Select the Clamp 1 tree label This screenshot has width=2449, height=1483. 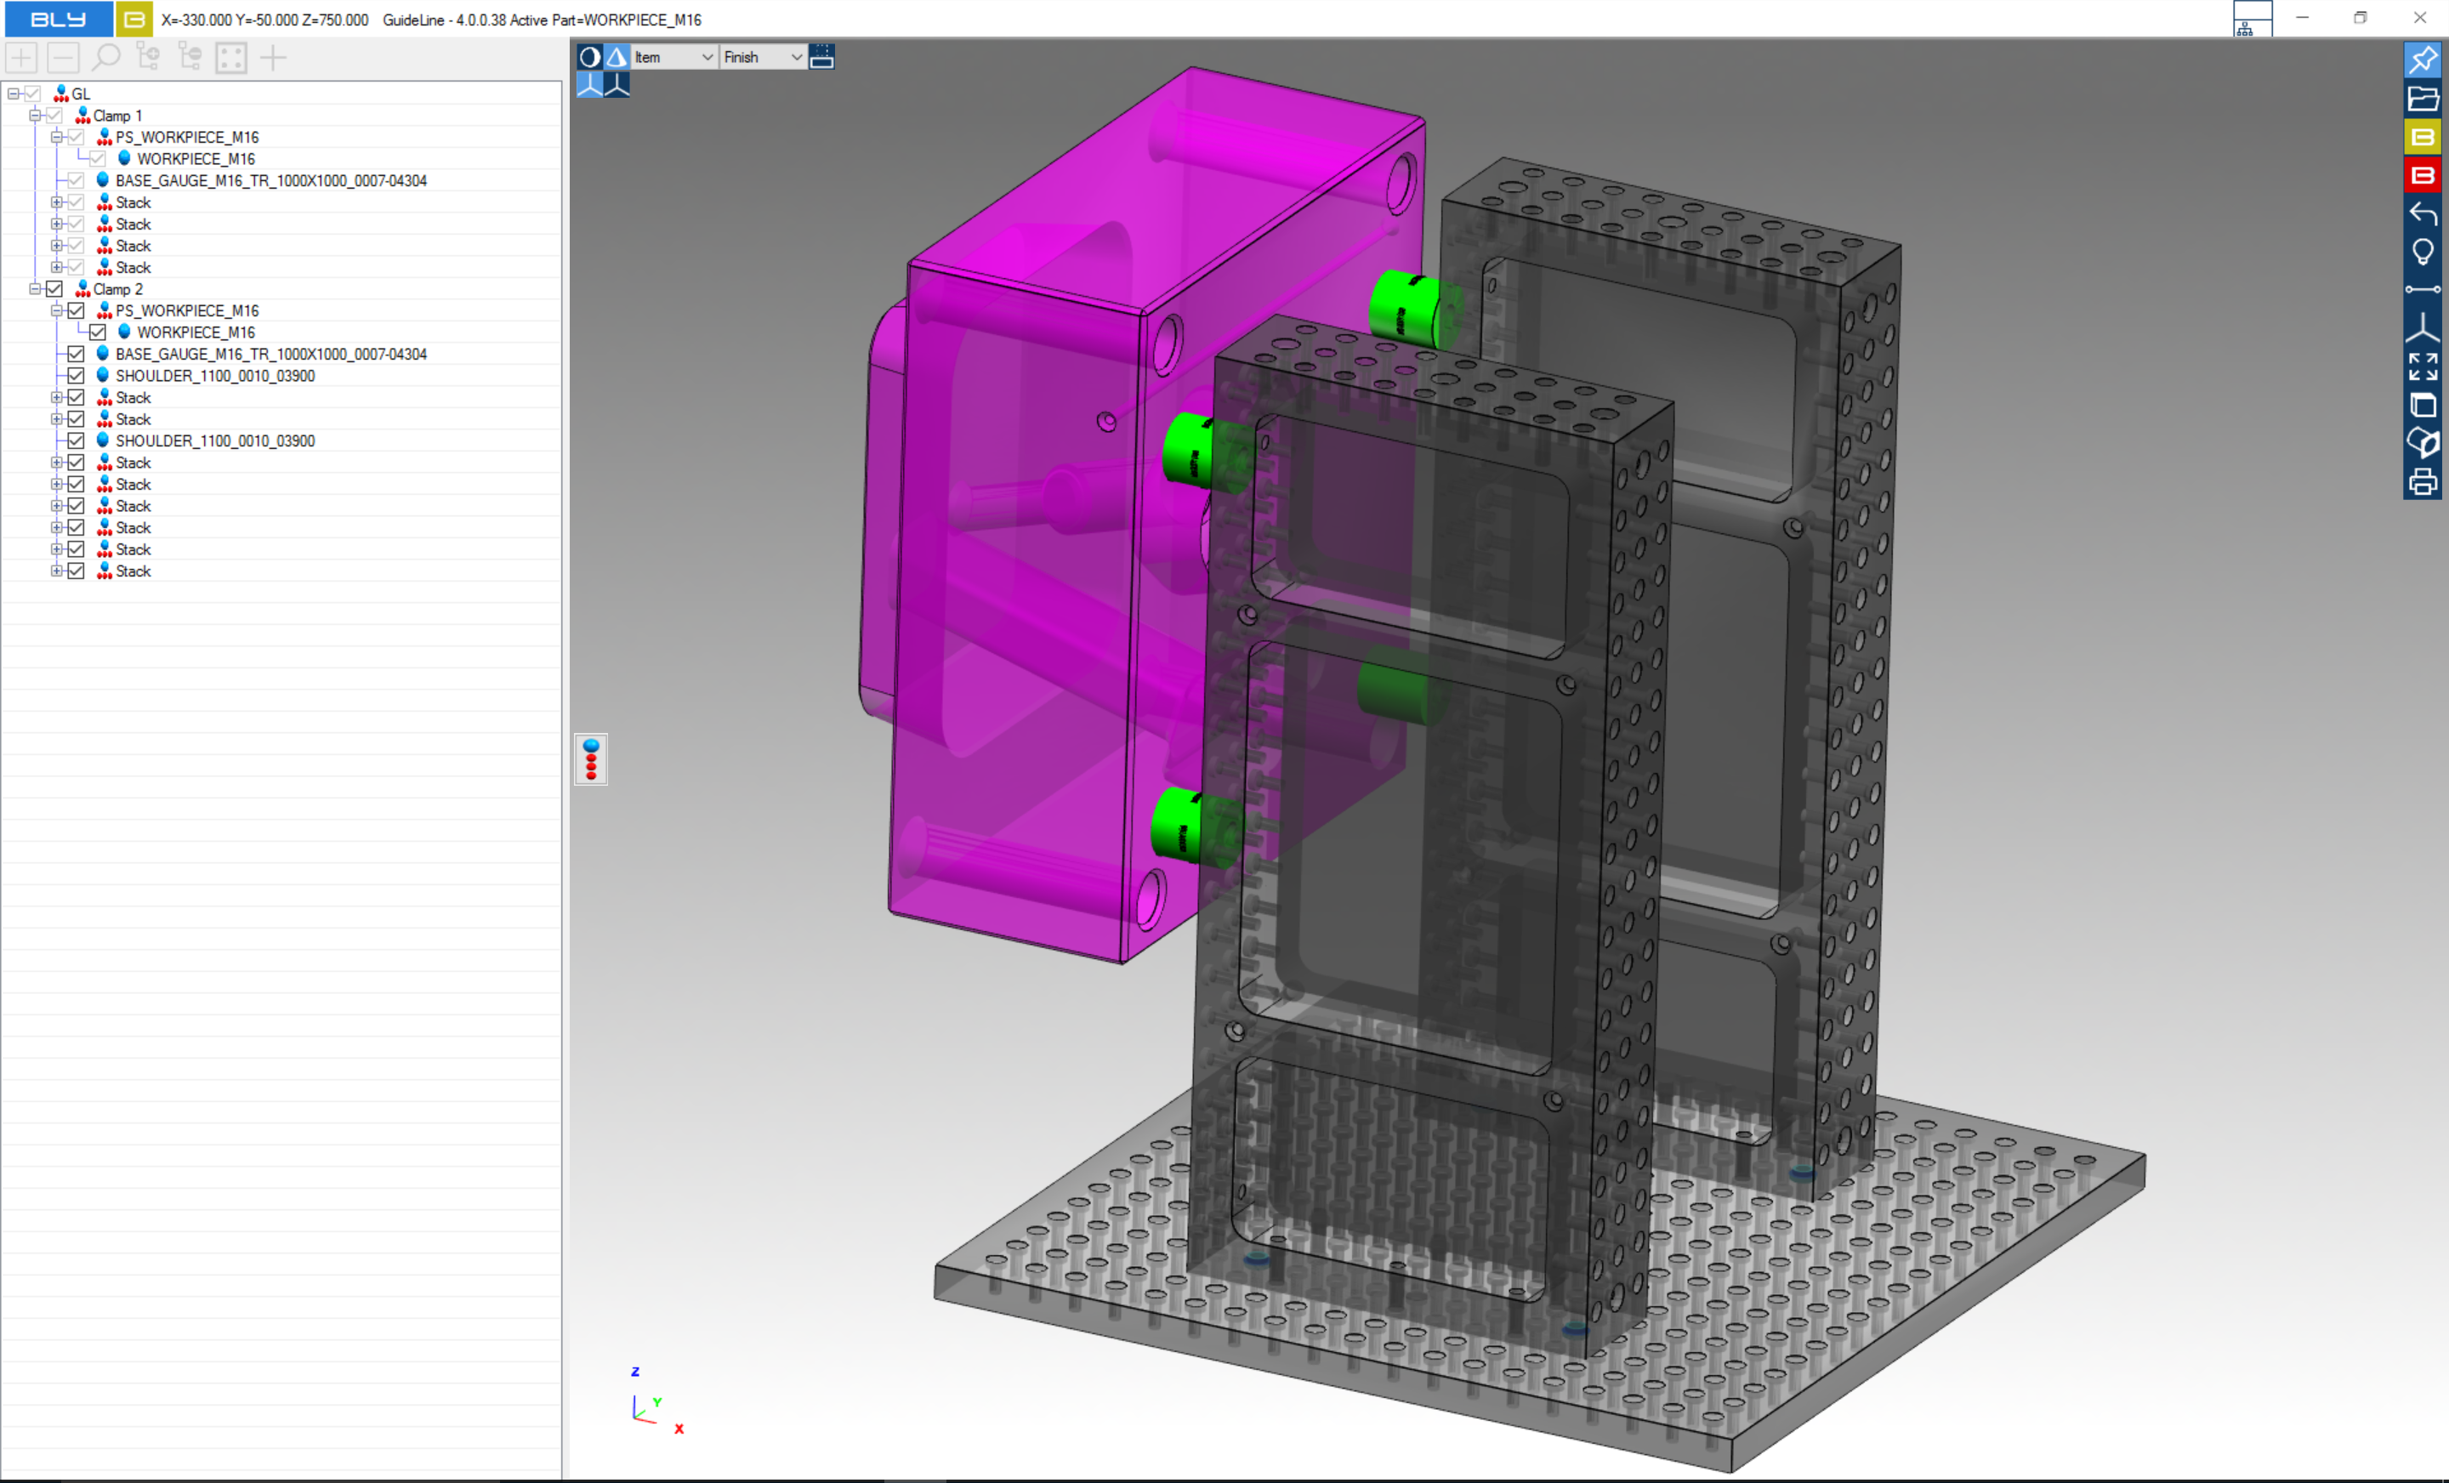pyautogui.click(x=117, y=116)
